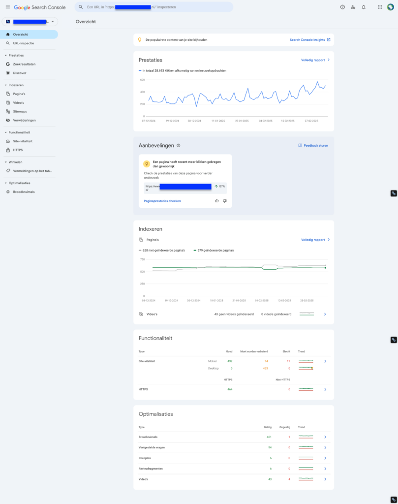
Task: Give thumbs down on the recommendation
Action: click(225, 201)
